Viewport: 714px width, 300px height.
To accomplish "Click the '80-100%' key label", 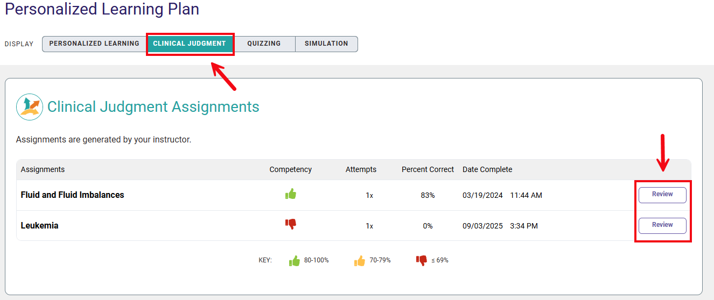I will 317,260.
